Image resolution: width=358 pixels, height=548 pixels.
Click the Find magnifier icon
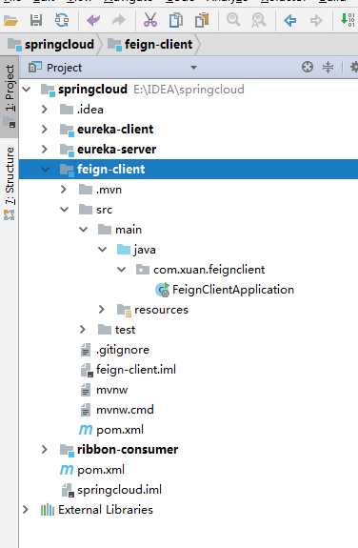pos(233,20)
